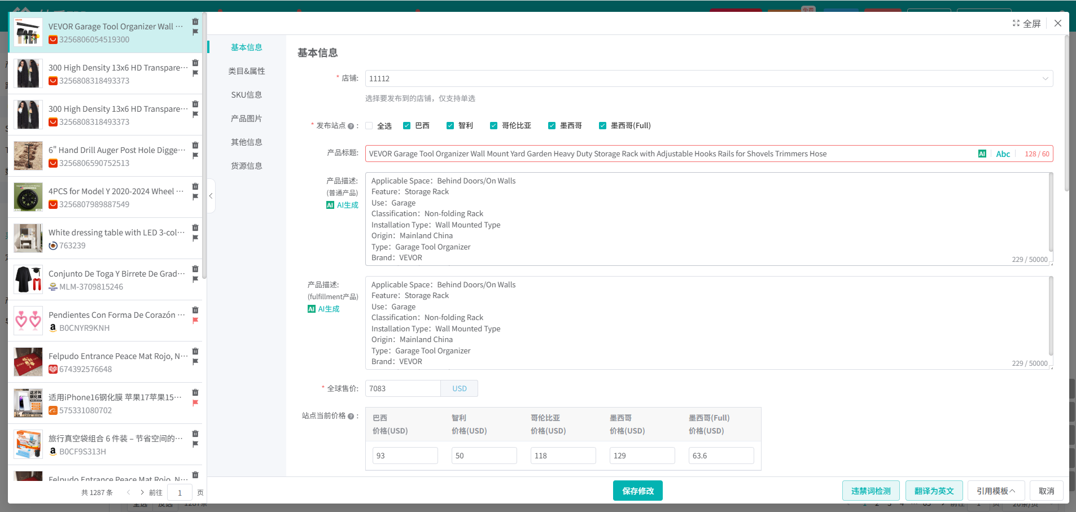
Task: Click AI生成 for the fulfillment product description
Action: coord(323,309)
